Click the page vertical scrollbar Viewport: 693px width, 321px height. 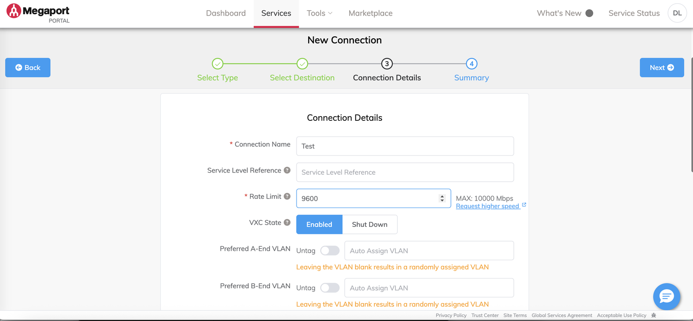pyautogui.click(x=692, y=115)
